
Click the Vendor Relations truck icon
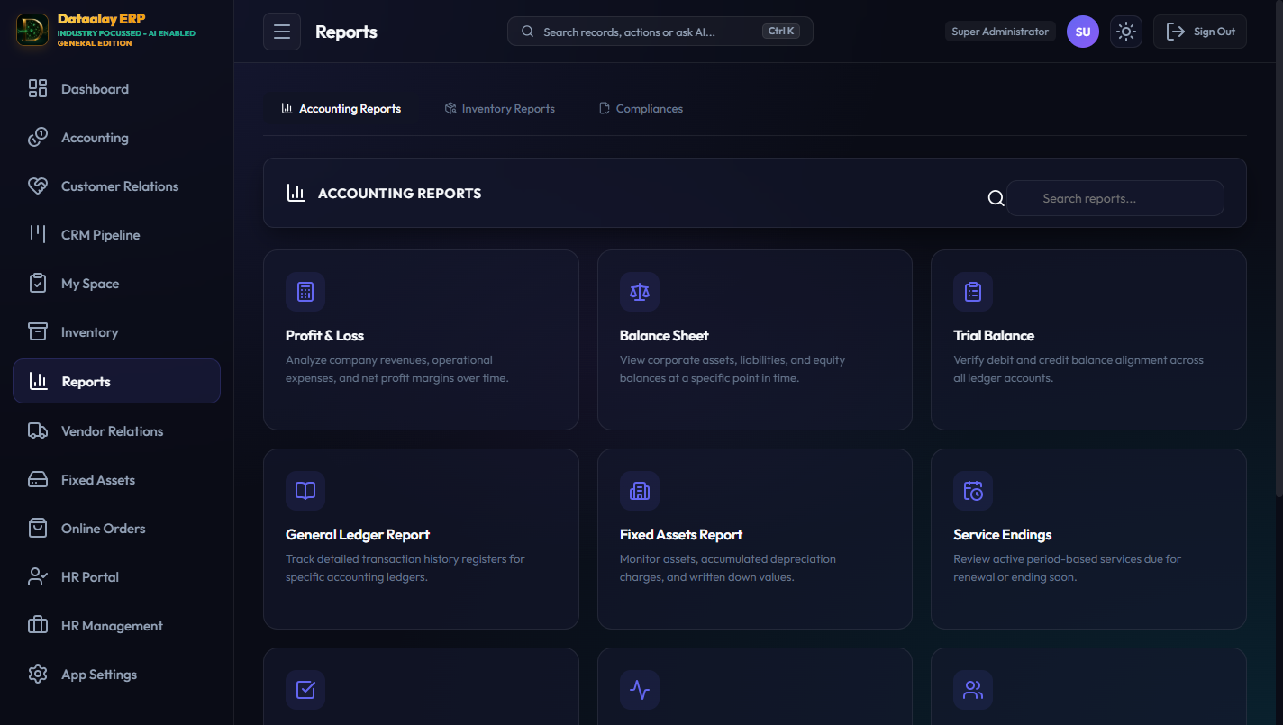[38, 430]
